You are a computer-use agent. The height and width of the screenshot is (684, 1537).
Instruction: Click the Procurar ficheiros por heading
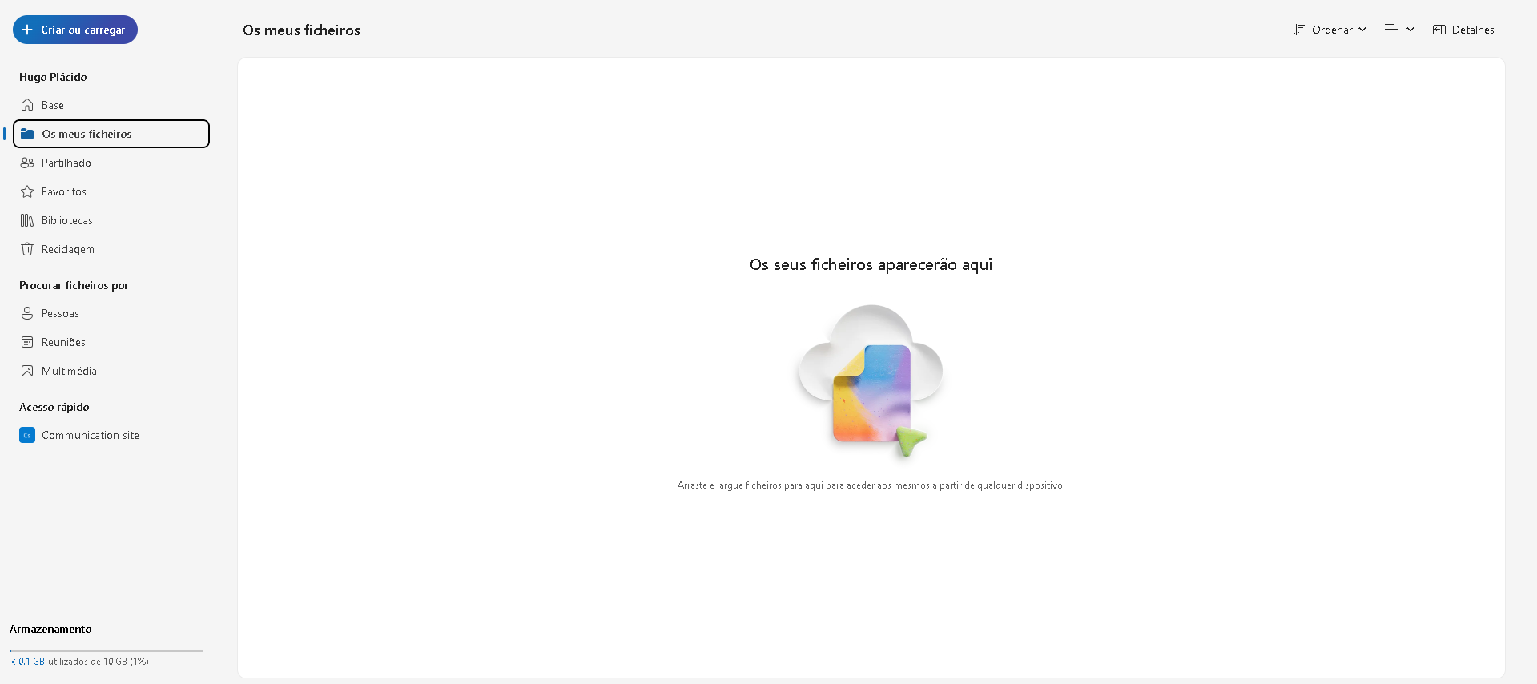pos(74,285)
